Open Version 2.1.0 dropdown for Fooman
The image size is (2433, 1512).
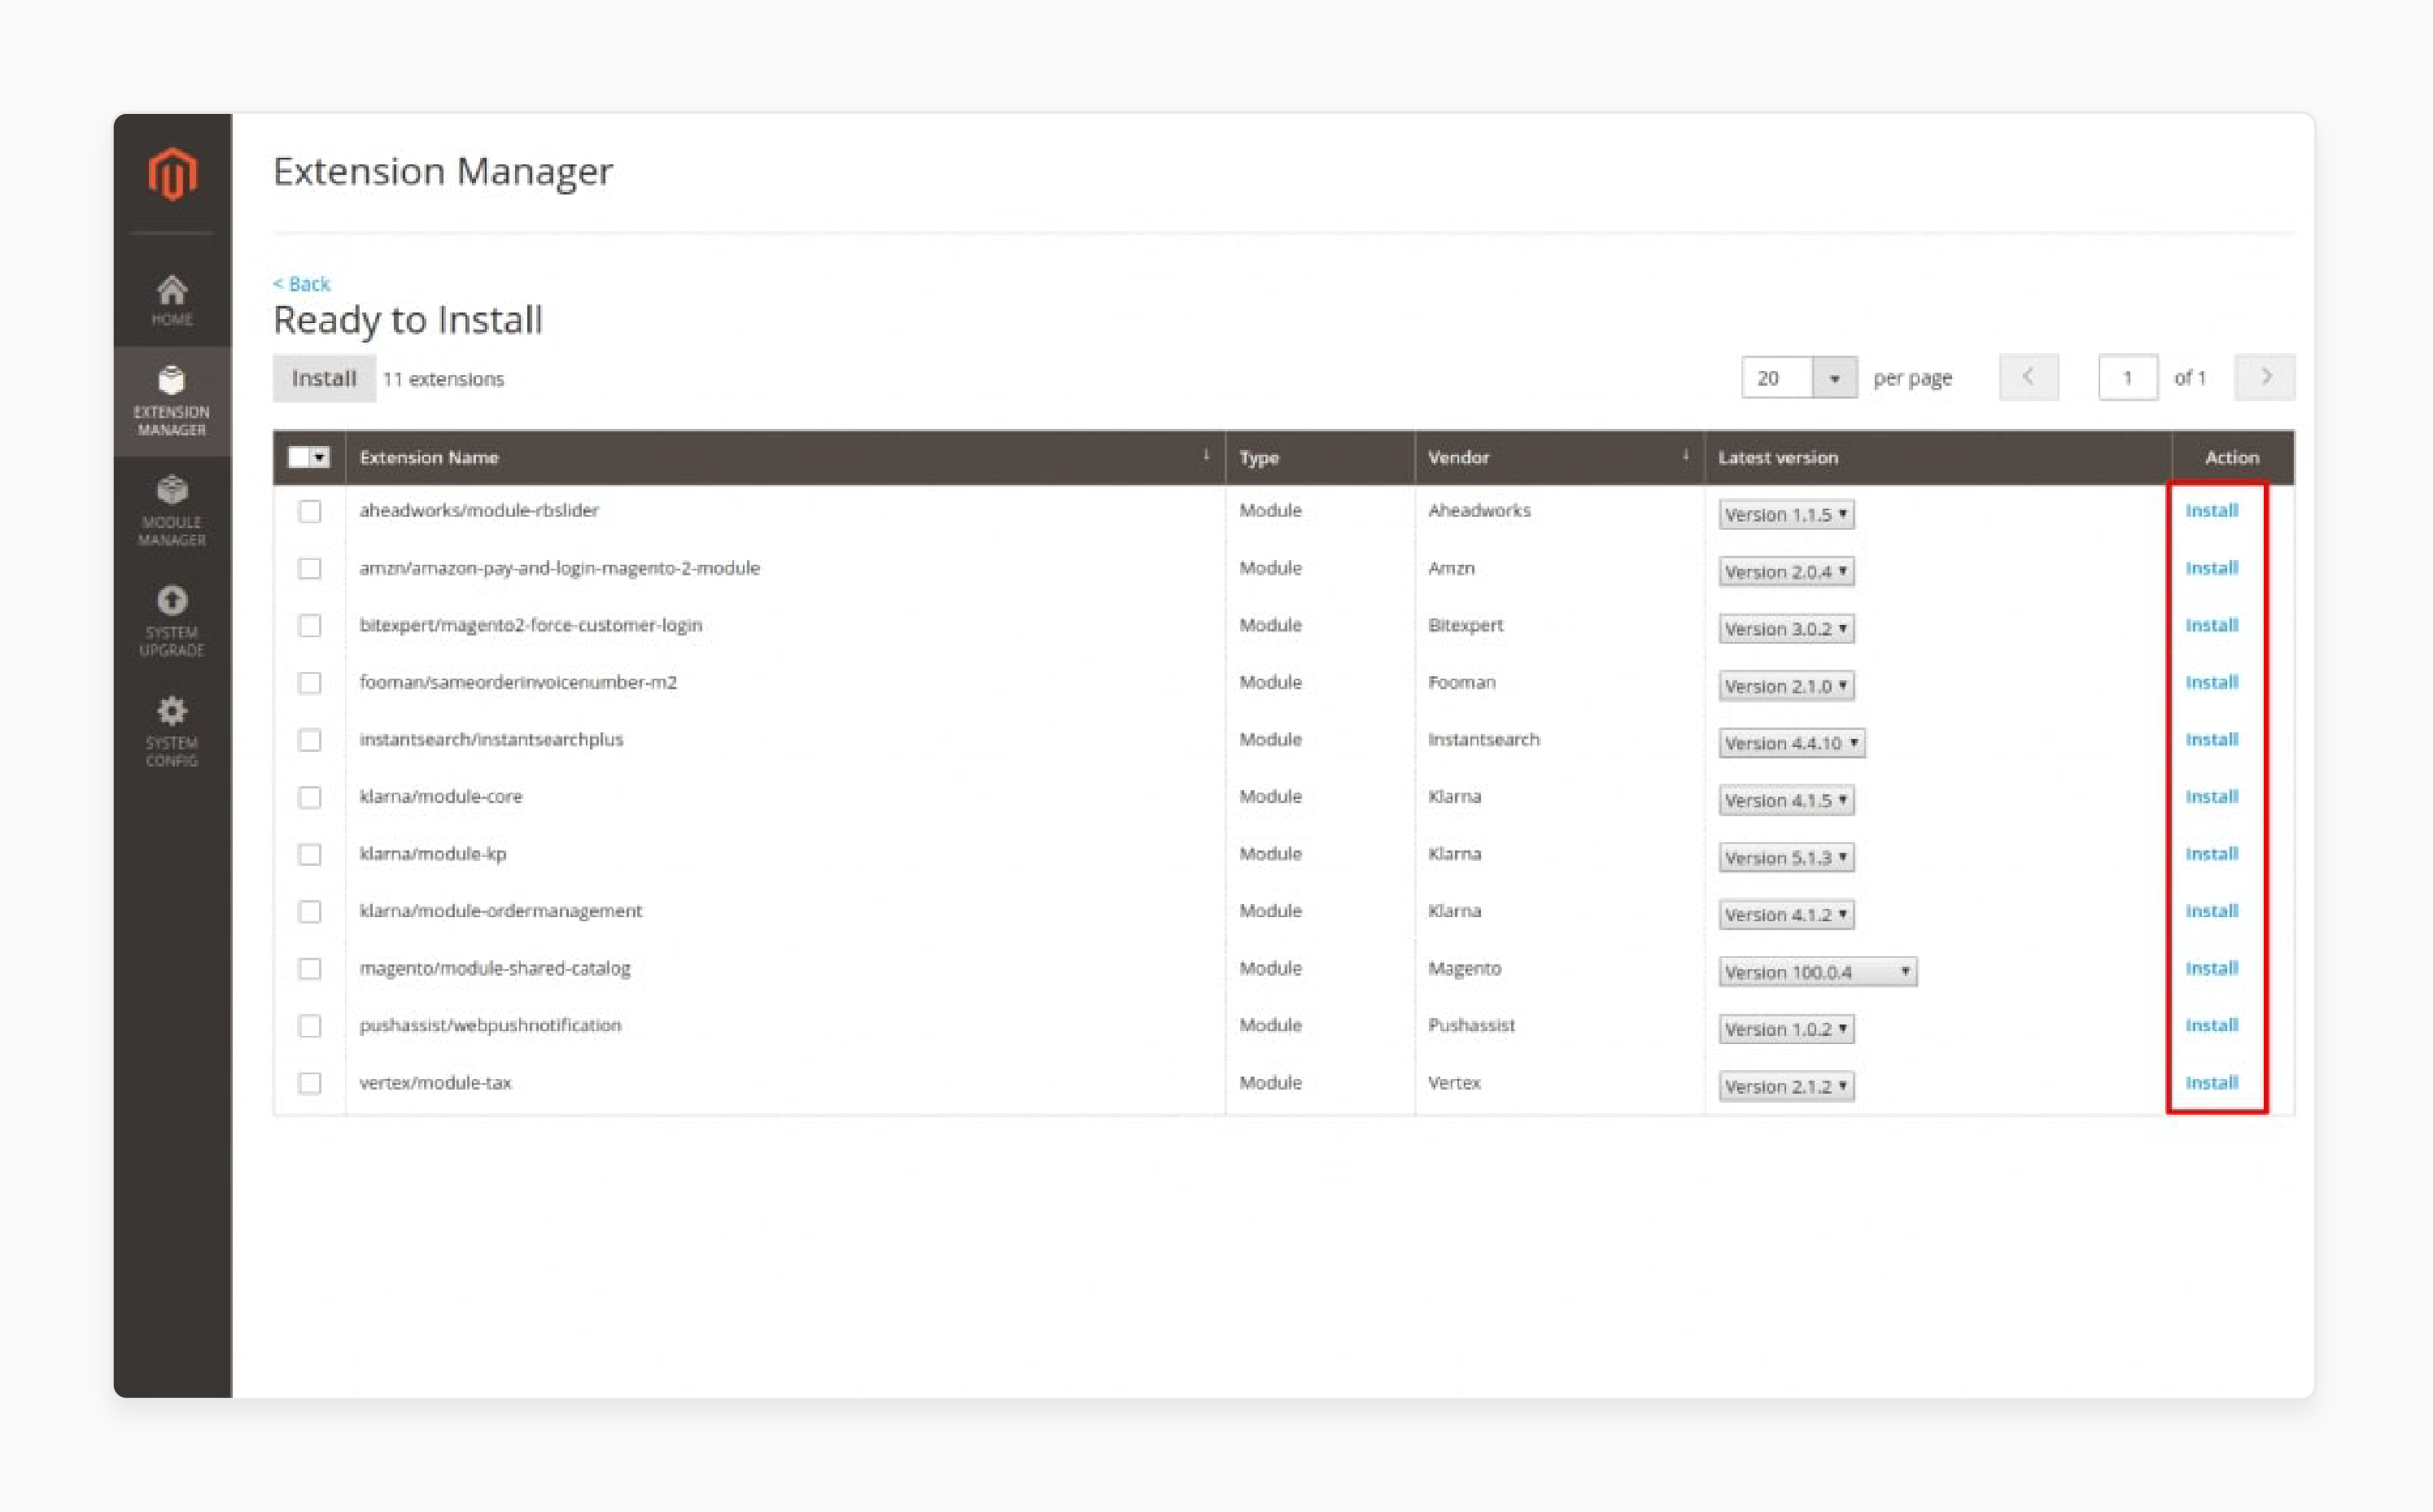tap(1786, 686)
